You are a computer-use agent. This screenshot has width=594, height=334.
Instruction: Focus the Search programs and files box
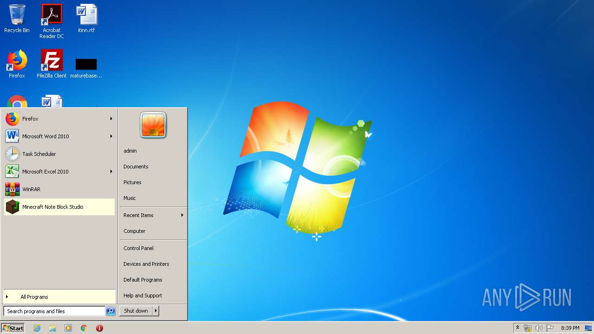pyautogui.click(x=54, y=311)
